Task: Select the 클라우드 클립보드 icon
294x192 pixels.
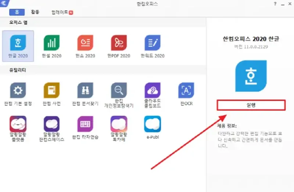Action: [x=153, y=90]
